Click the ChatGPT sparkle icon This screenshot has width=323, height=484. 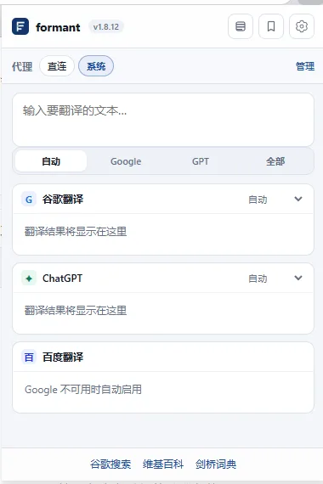pos(29,279)
